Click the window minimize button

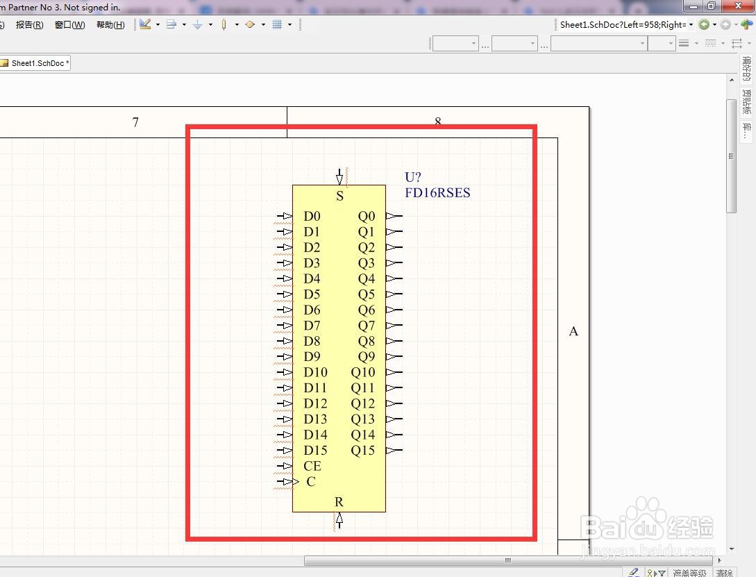(x=694, y=6)
